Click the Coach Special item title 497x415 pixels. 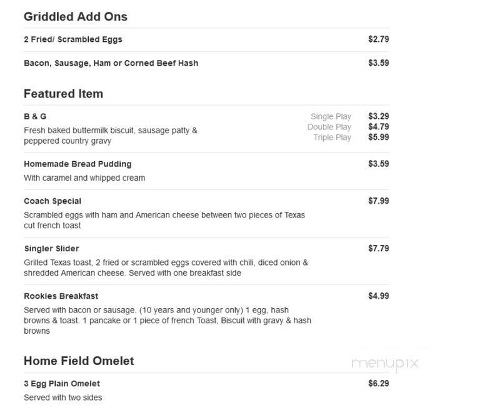(53, 201)
